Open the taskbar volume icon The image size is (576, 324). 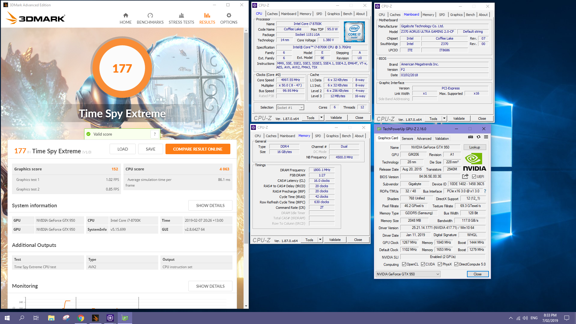(525, 318)
